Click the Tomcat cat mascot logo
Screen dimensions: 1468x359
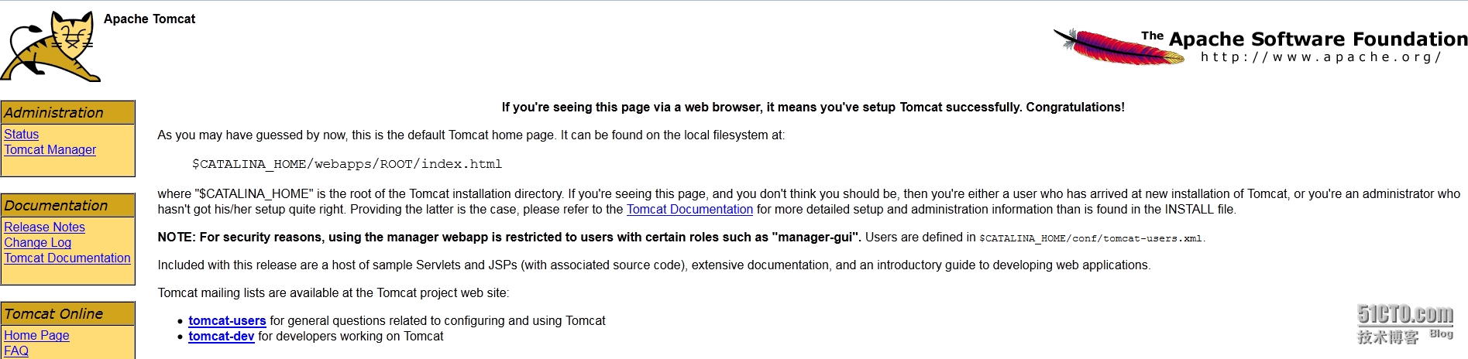[x=51, y=46]
